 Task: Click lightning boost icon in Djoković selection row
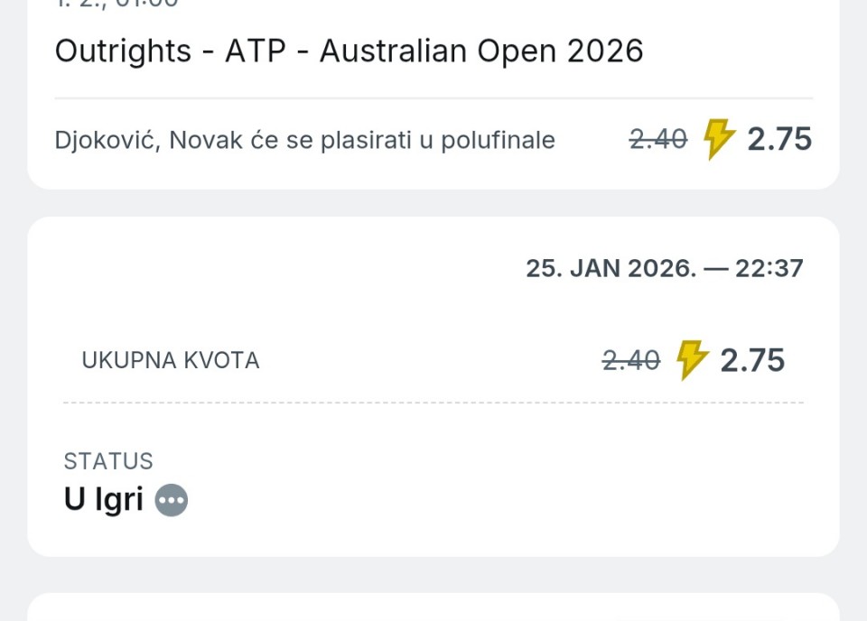(x=718, y=139)
